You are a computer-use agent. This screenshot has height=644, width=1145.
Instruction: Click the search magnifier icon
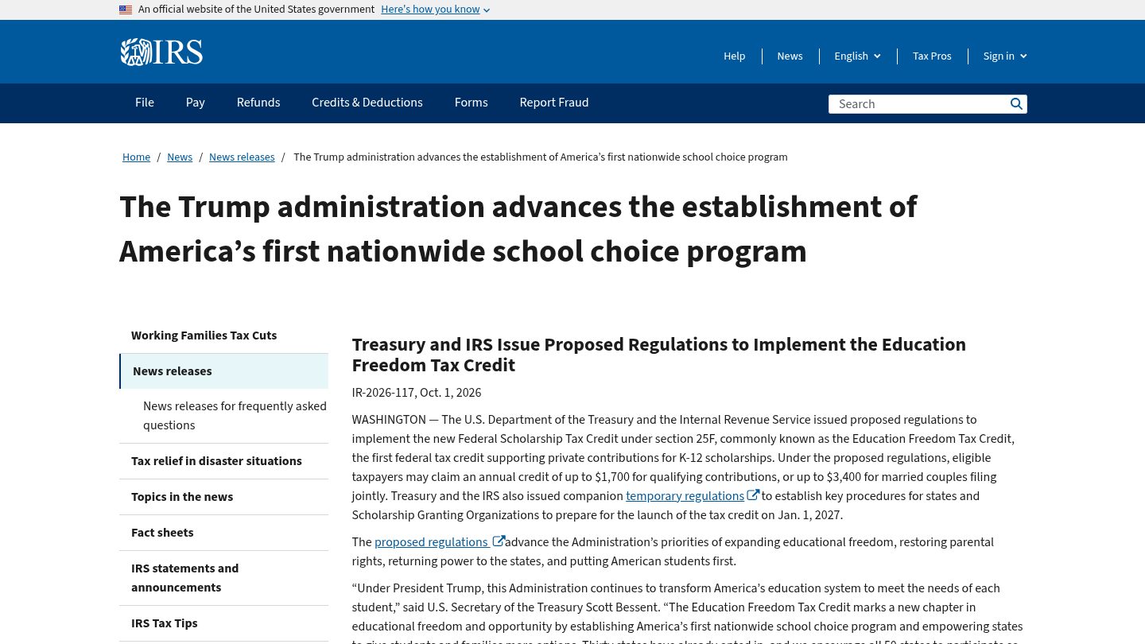pos(1016,104)
